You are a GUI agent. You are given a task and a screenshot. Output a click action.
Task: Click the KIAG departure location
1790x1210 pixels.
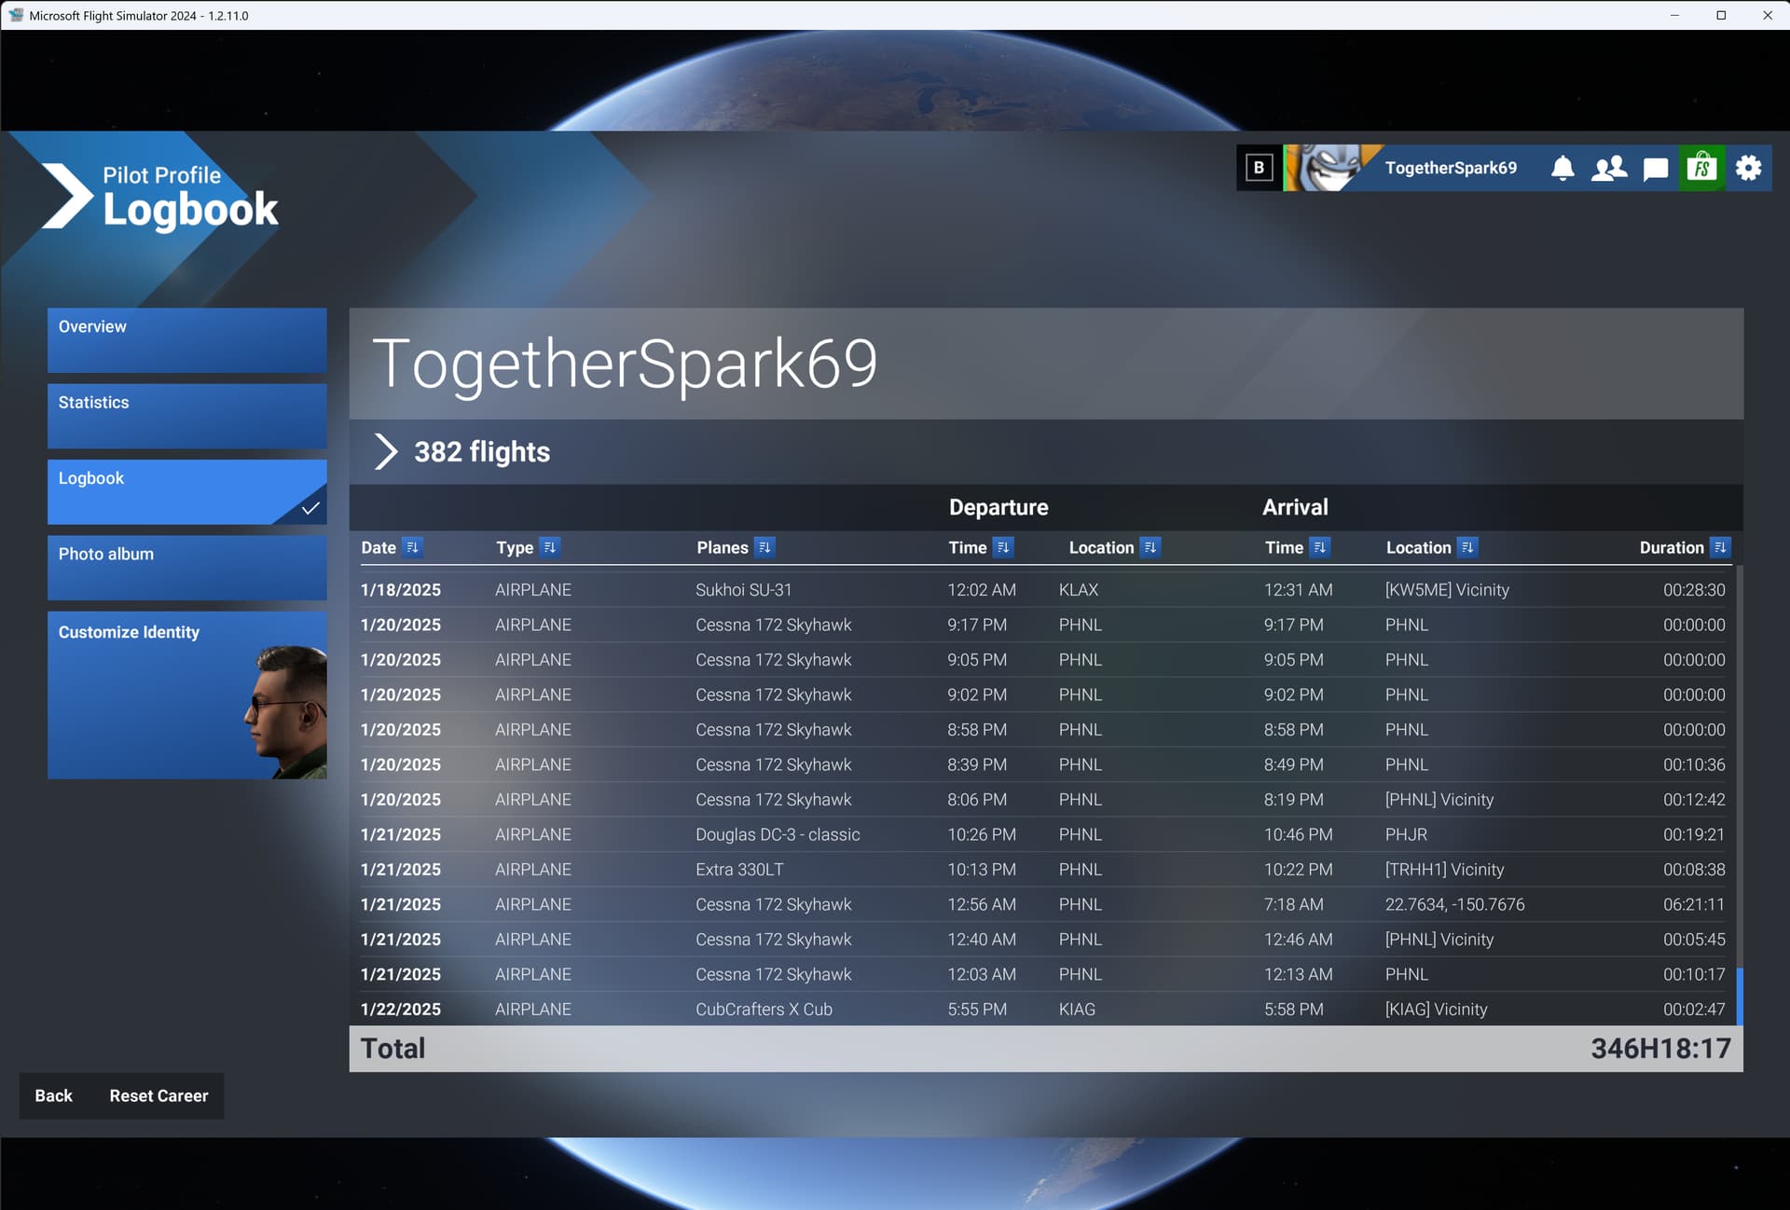click(x=1077, y=1009)
